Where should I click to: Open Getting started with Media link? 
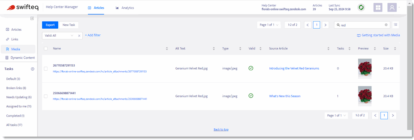(378, 35)
